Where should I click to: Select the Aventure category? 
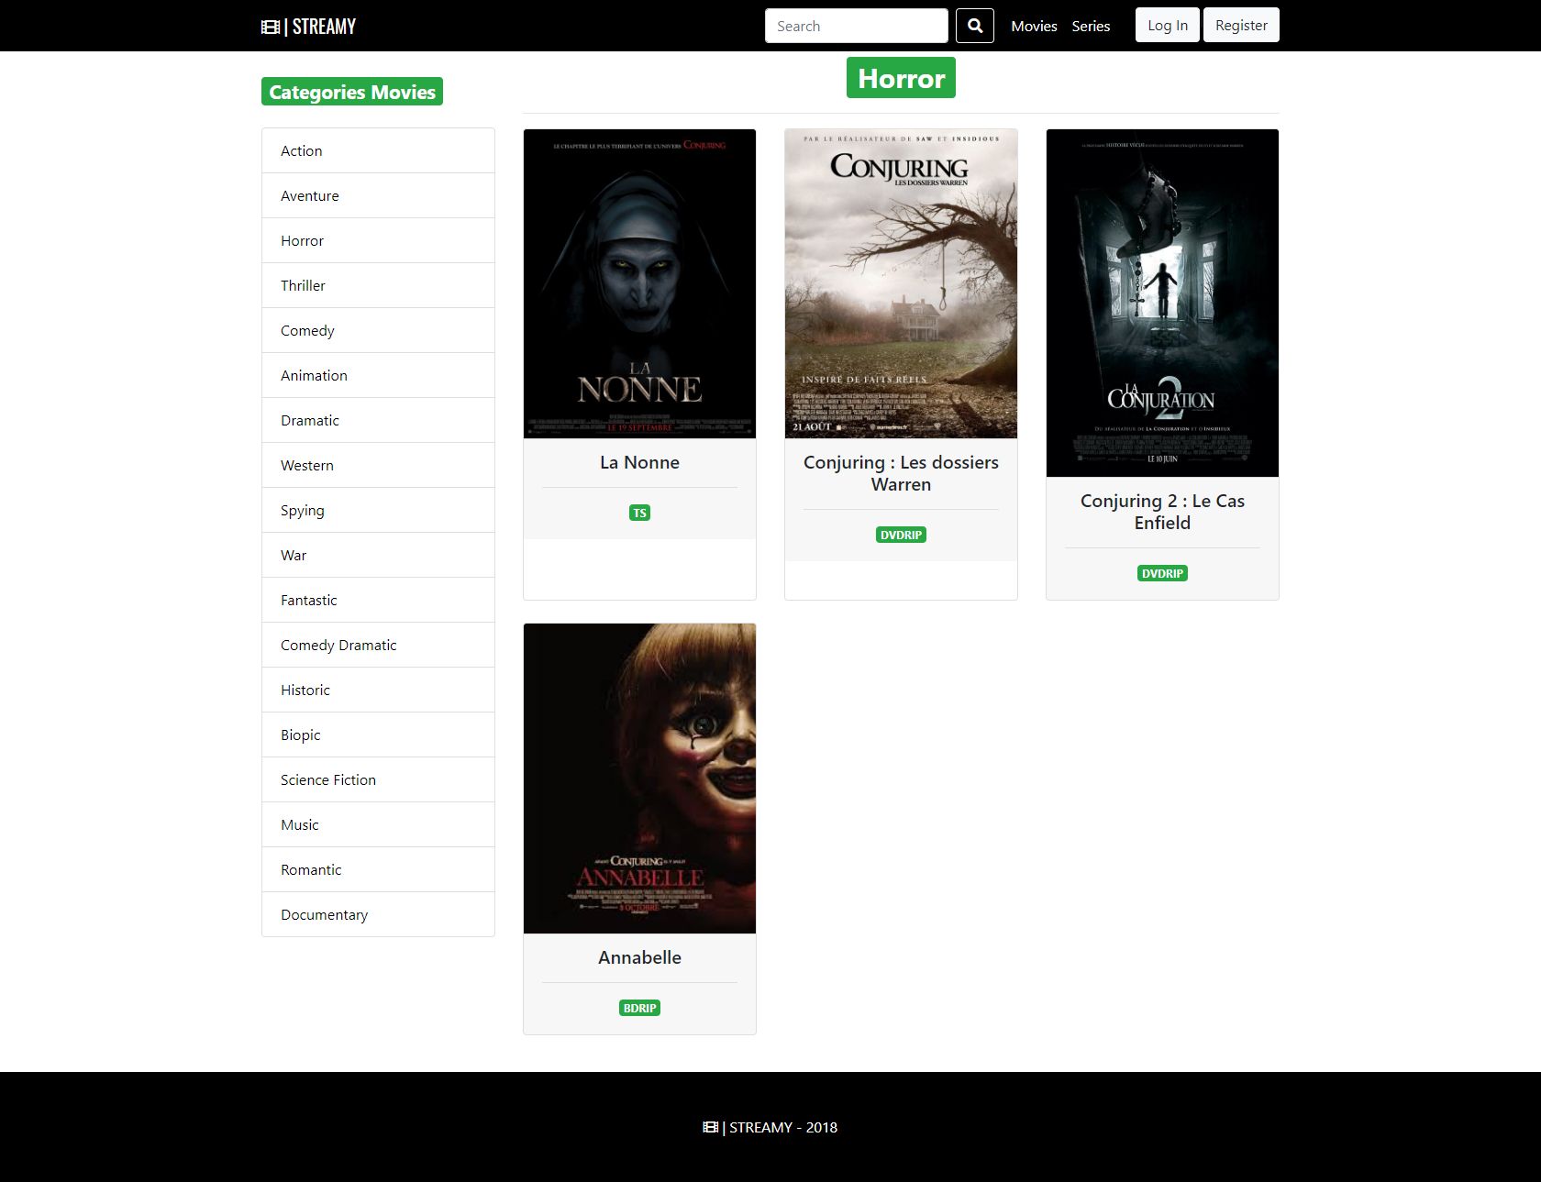point(378,195)
